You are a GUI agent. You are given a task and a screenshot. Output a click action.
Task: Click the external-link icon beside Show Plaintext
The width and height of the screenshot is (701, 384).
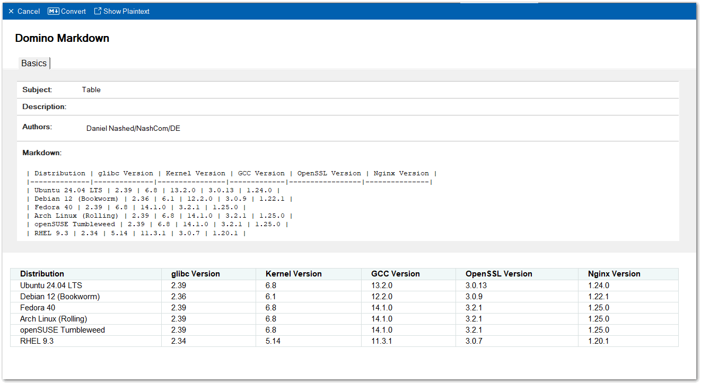pos(97,10)
